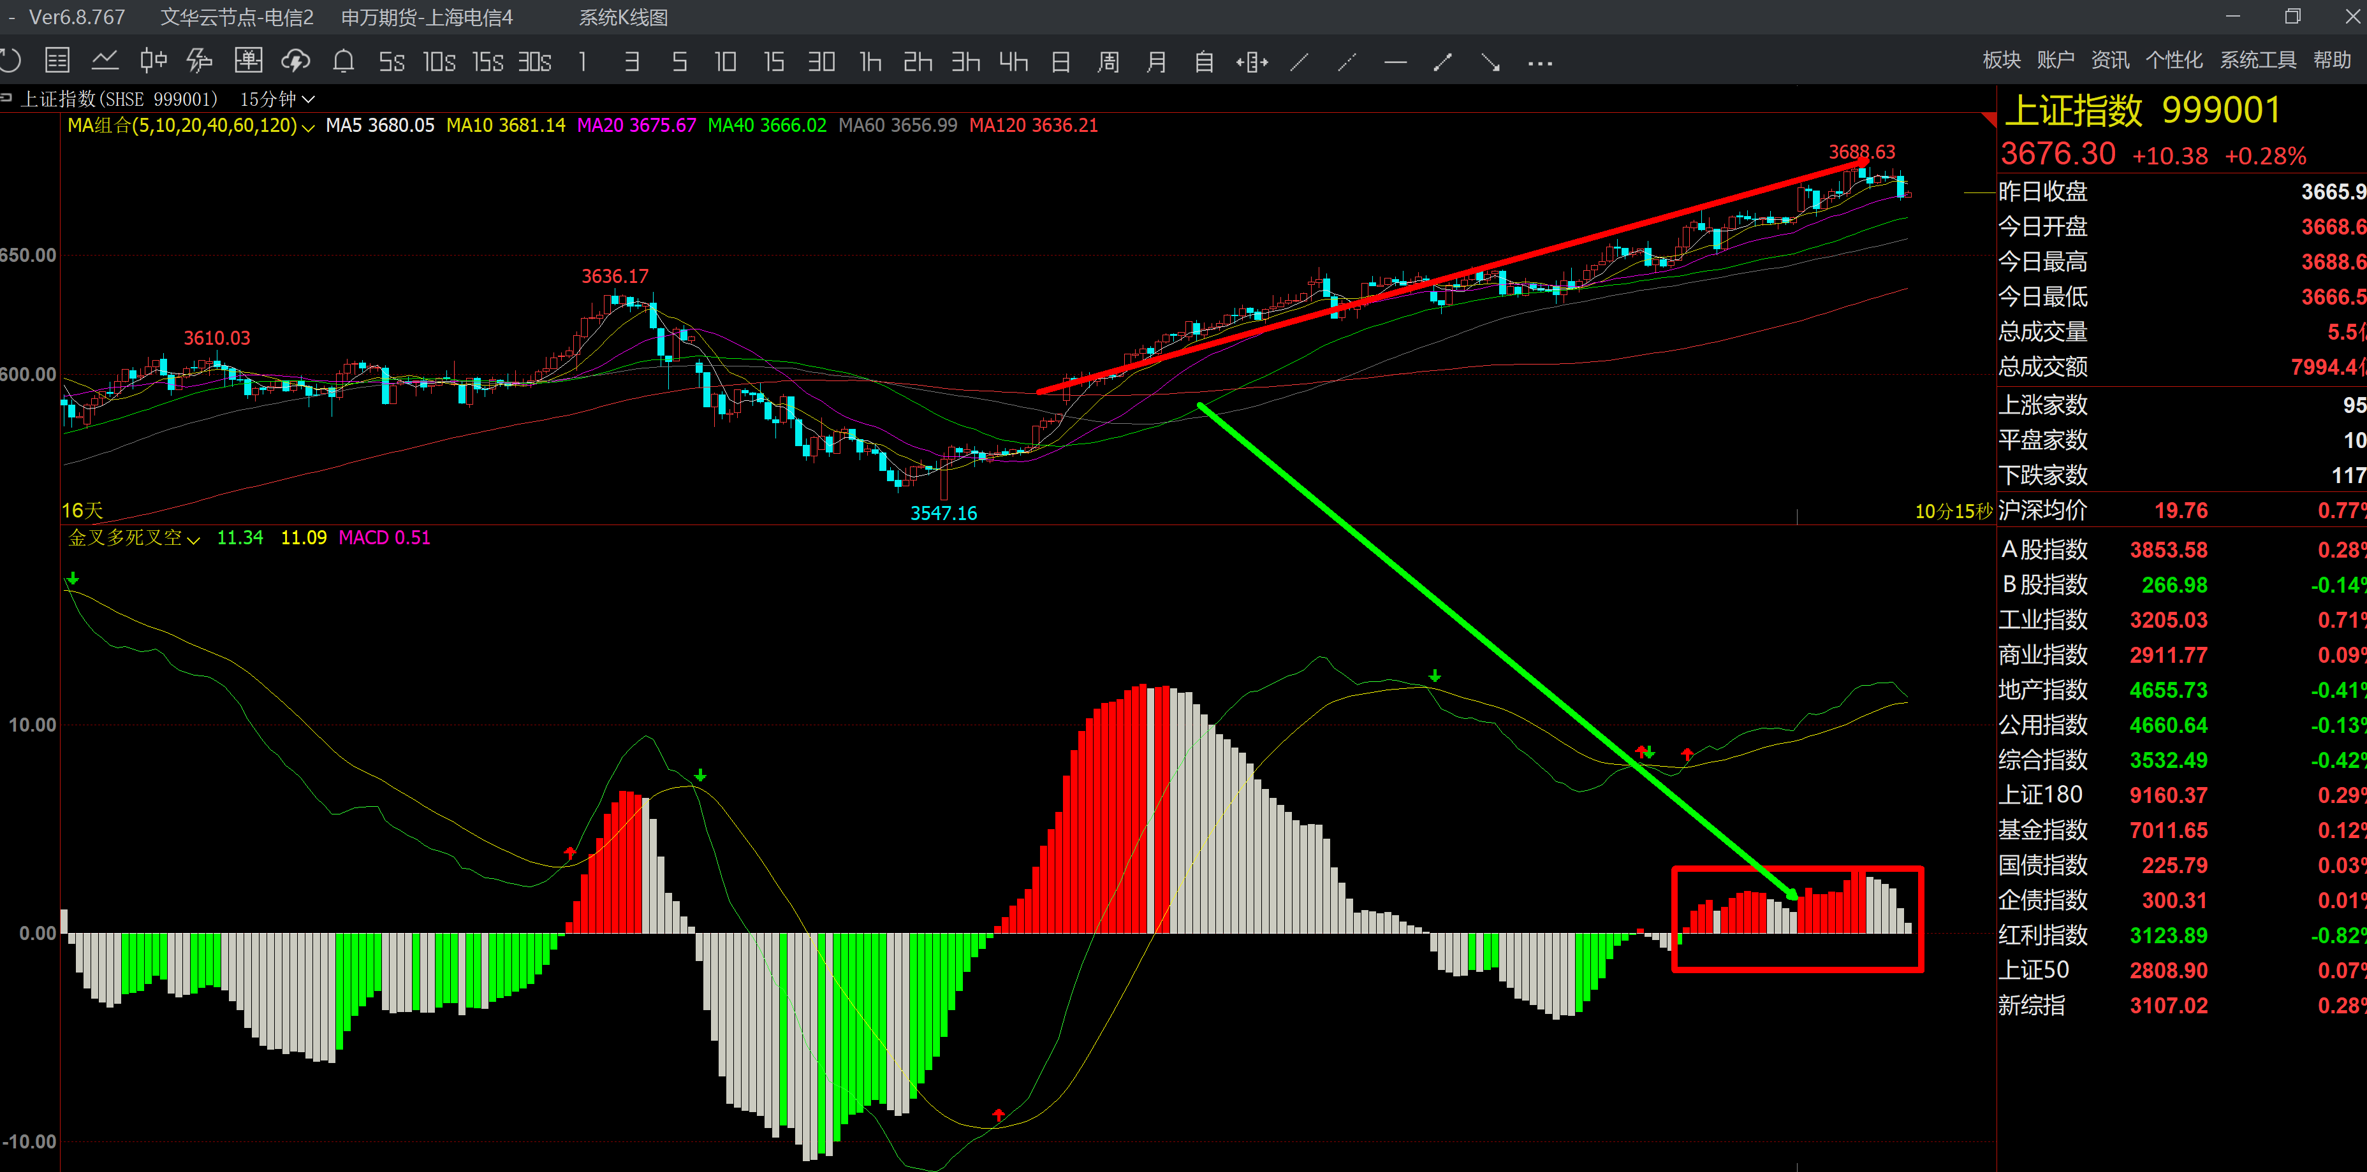Viewport: 2367px width, 1172px height.
Task: Switch chart to 1 minute period
Action: point(583,62)
